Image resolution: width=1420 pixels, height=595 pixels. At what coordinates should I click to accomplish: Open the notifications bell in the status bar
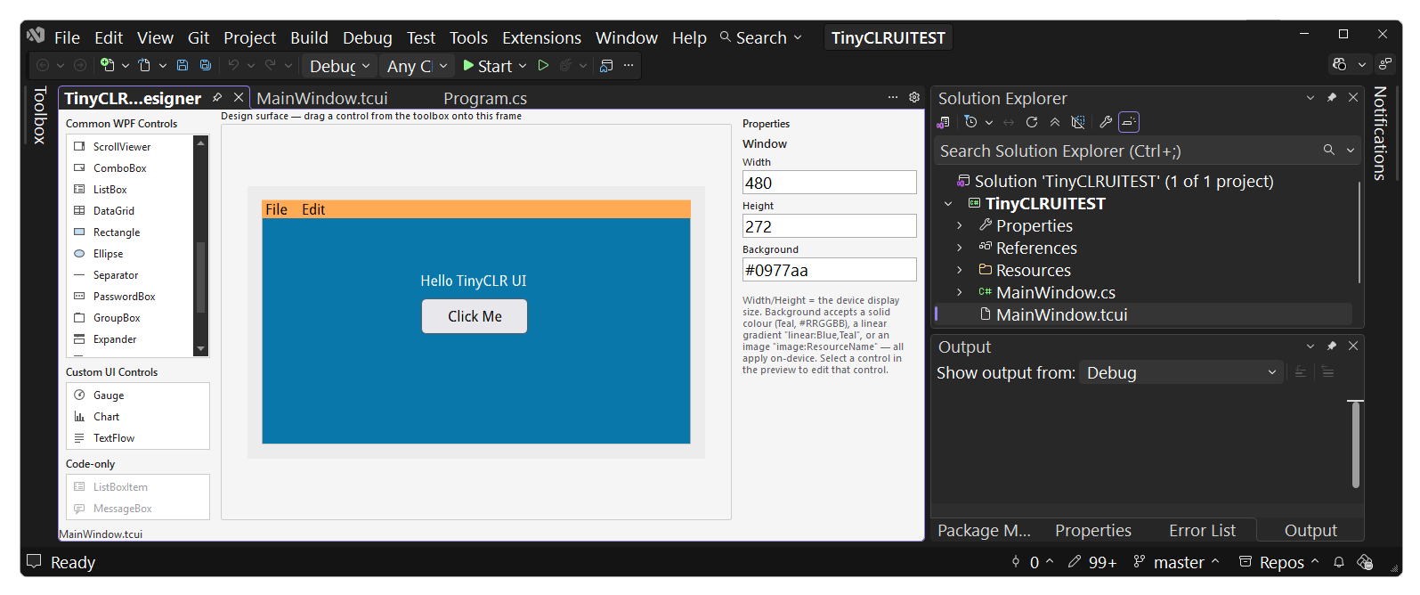tap(1339, 562)
